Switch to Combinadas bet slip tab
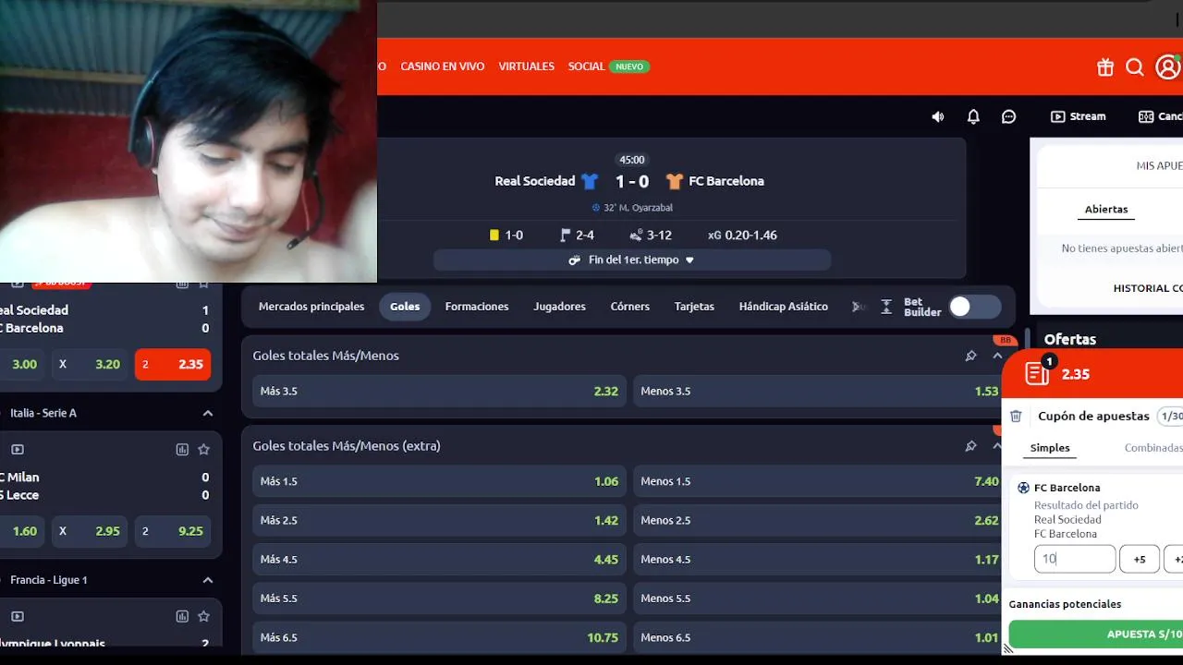This screenshot has height=665, width=1183. tap(1153, 448)
